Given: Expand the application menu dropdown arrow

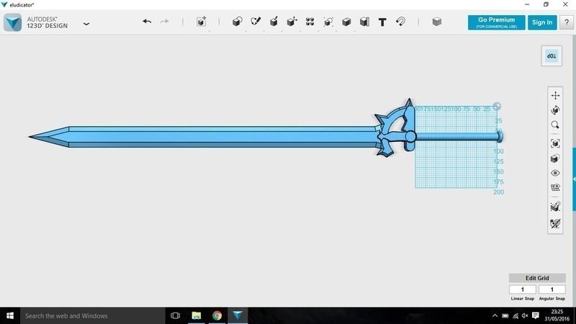Looking at the screenshot, I should (x=86, y=24).
